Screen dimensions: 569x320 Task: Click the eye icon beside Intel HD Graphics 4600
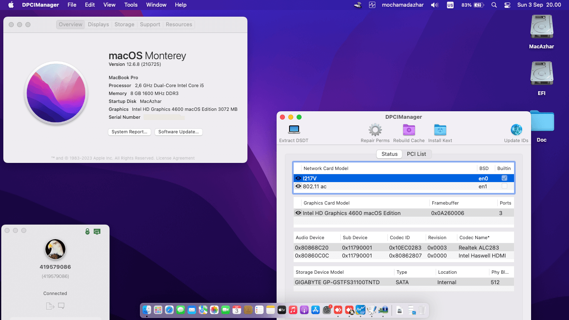click(x=298, y=213)
